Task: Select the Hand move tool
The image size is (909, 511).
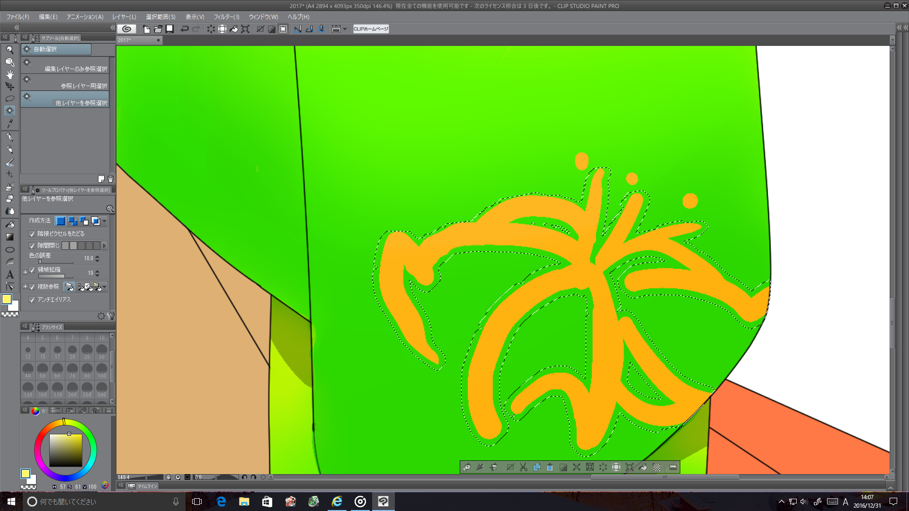Action: point(9,74)
